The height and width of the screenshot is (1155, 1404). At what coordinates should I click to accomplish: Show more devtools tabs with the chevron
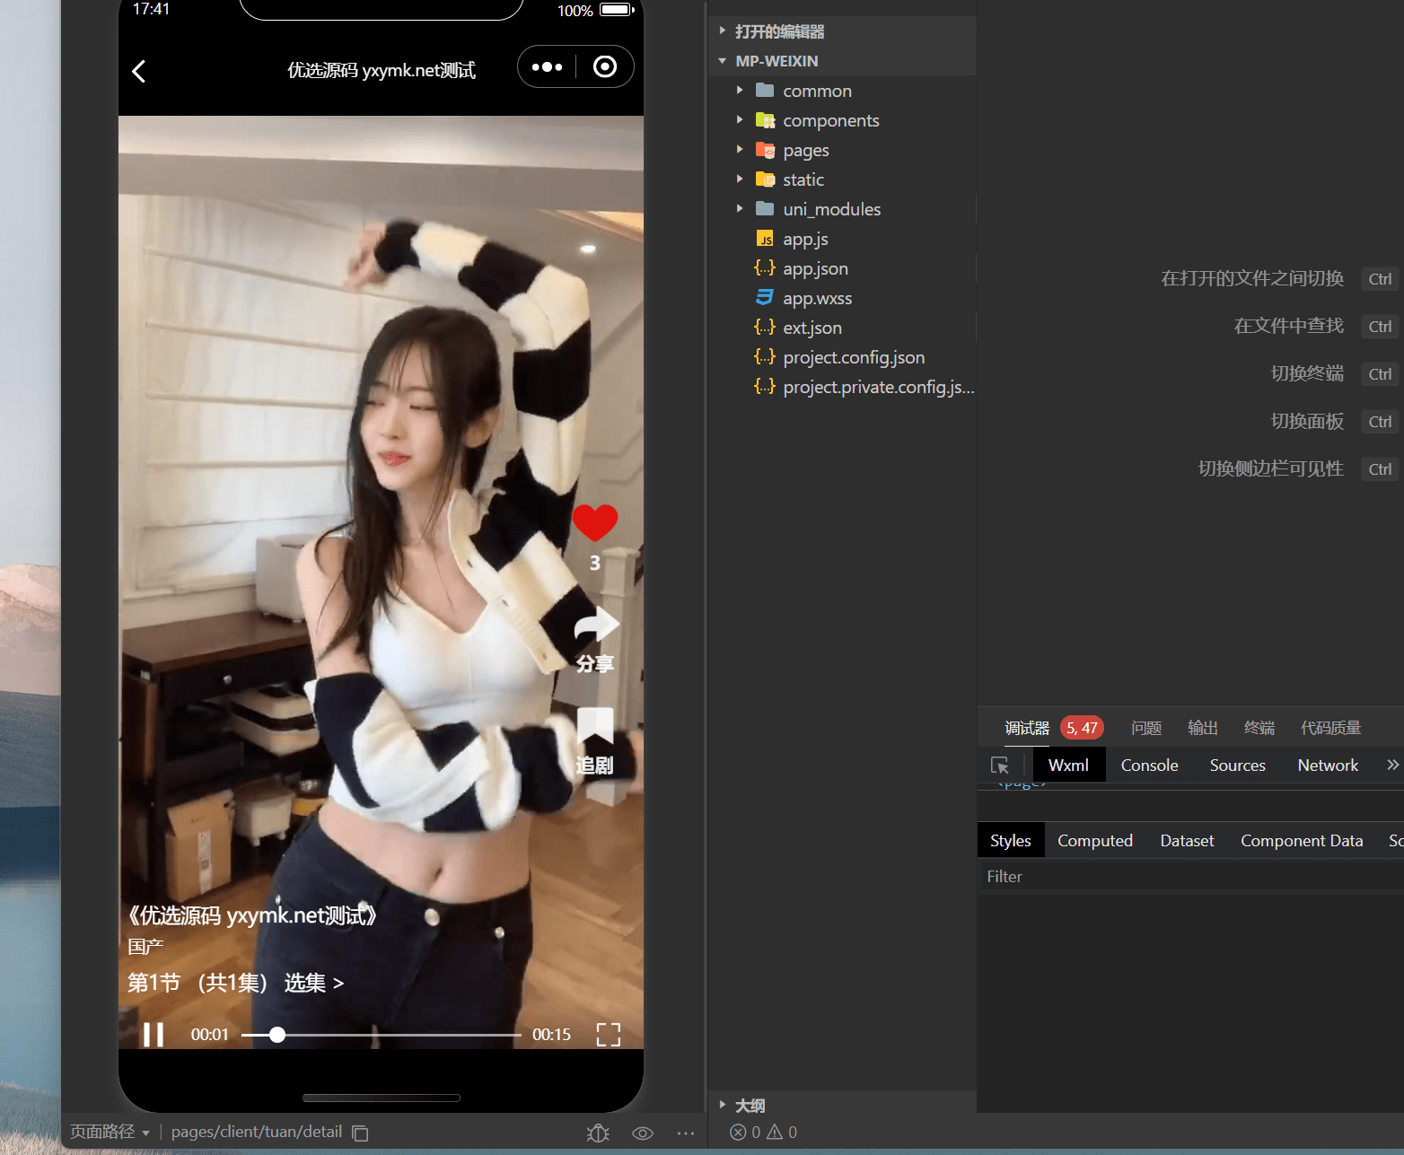[1392, 765]
